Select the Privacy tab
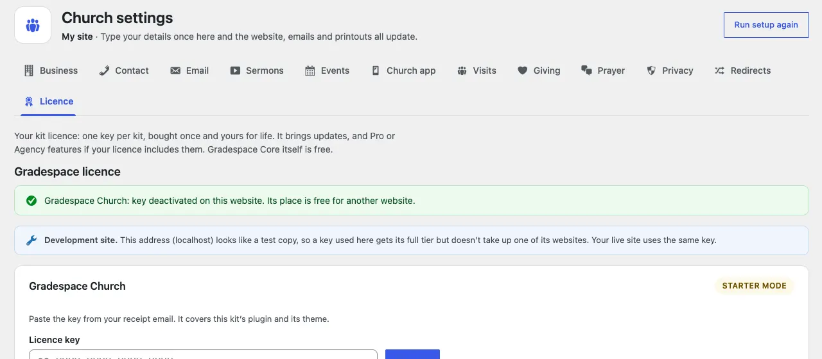The width and height of the screenshot is (822, 359). (x=670, y=71)
